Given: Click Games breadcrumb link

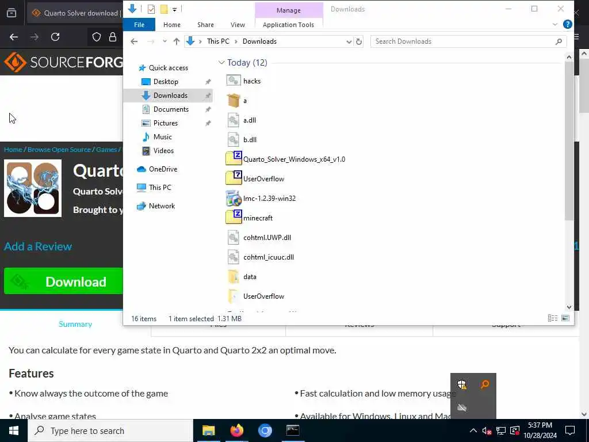Looking at the screenshot, I should tap(106, 150).
